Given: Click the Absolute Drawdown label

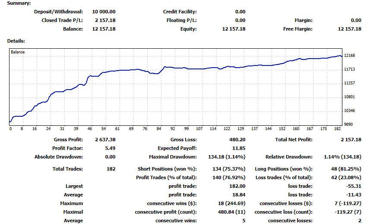Looking at the screenshot, I should [59, 157].
